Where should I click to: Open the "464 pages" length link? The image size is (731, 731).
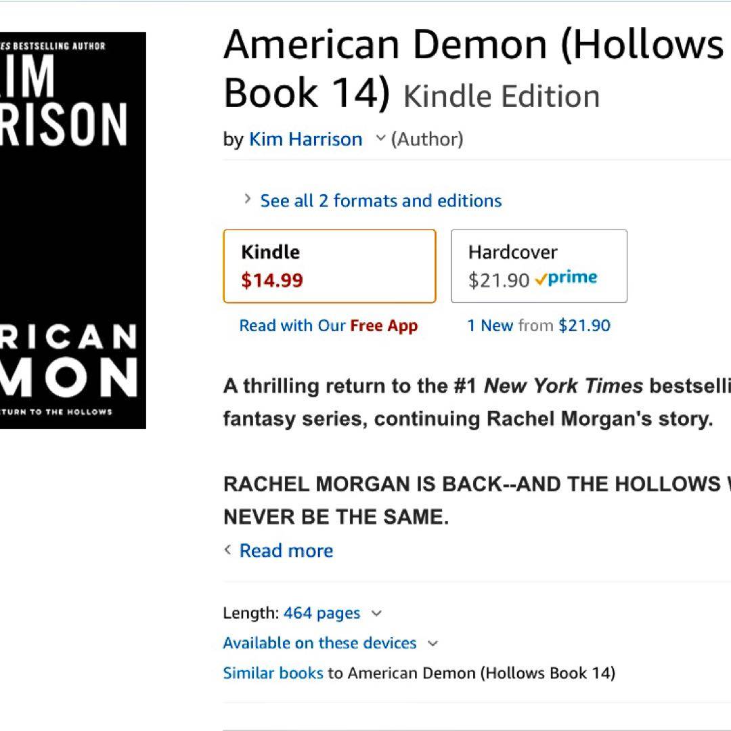point(322,613)
